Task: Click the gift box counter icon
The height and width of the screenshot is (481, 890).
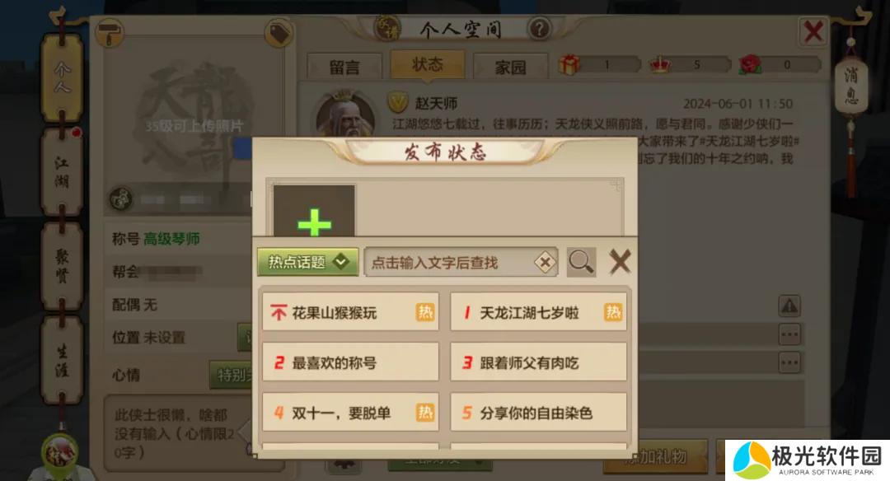Action: point(569,65)
